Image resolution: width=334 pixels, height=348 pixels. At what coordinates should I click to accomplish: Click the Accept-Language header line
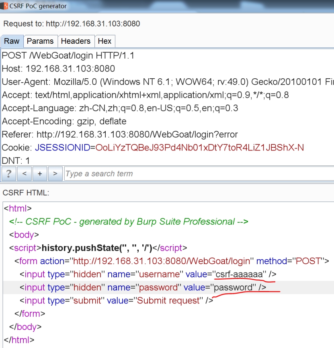(120, 108)
